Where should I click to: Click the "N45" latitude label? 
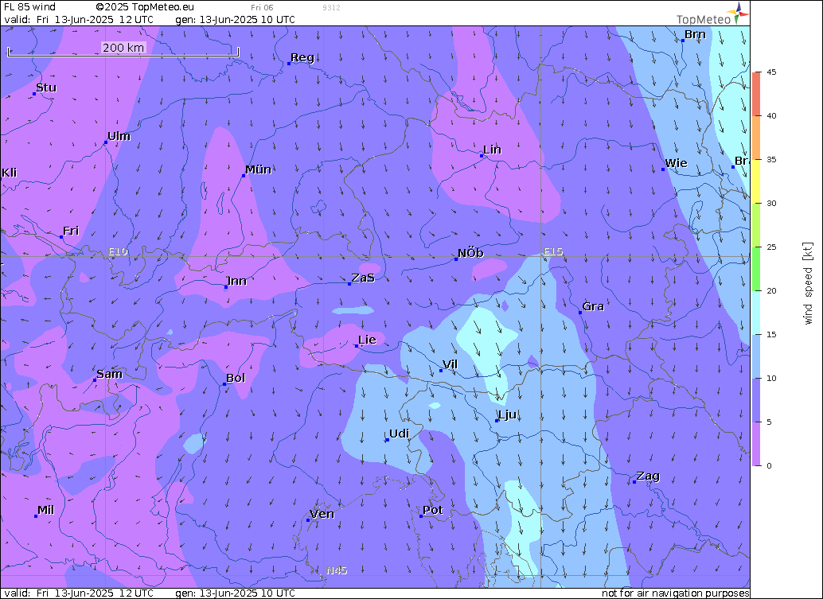coord(337,570)
